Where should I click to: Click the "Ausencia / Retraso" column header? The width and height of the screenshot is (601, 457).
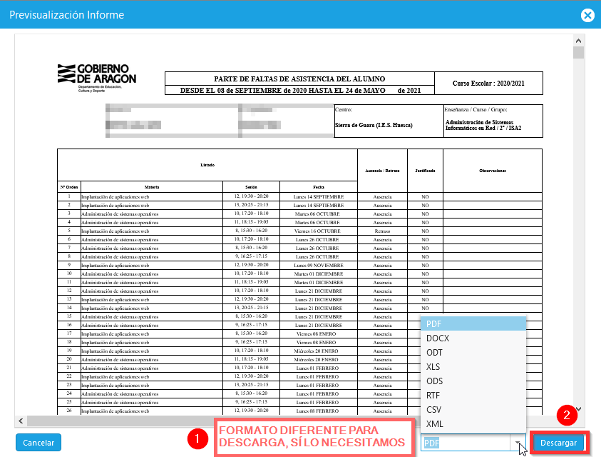(382, 171)
